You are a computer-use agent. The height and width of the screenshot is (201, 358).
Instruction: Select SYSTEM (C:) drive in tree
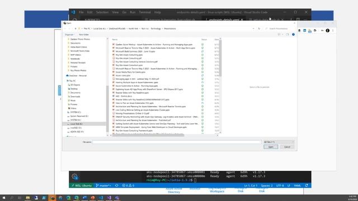click(x=76, y=112)
